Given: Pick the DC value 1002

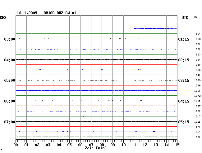Looking at the screenshot, I should 197,96.
